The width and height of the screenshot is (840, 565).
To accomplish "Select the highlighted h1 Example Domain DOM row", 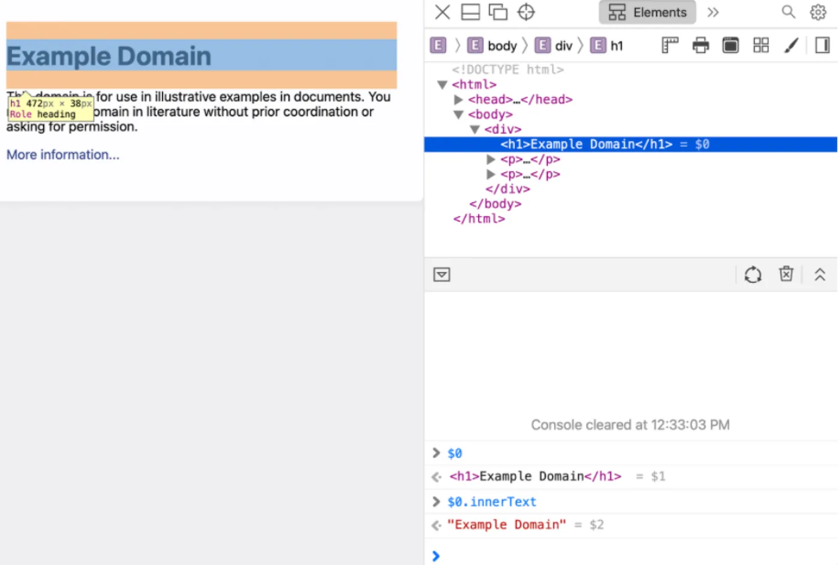I will tap(631, 144).
